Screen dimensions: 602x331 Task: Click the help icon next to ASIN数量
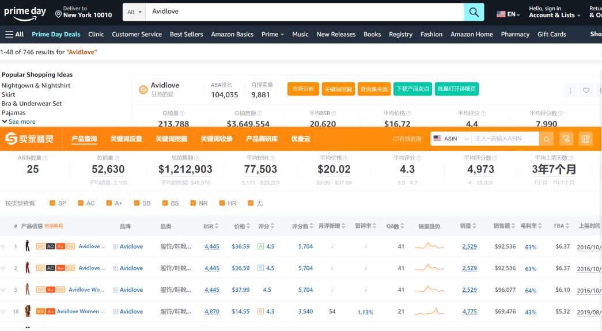(46, 158)
